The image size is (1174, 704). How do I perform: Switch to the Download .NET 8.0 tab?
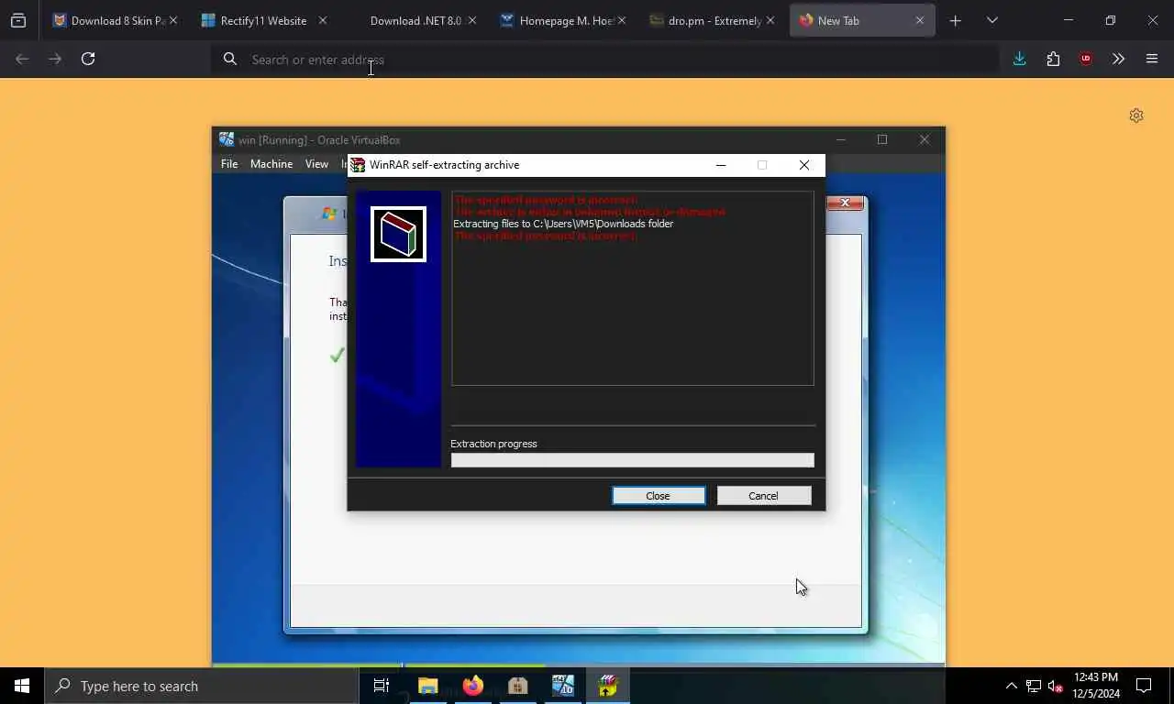click(413, 20)
